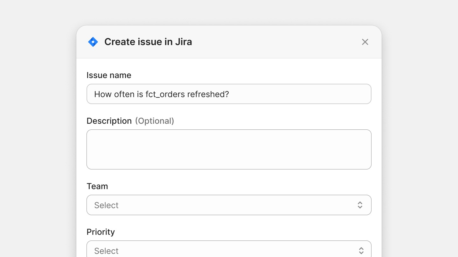Click the "Team" field label
The image size is (458, 257).
point(97,186)
